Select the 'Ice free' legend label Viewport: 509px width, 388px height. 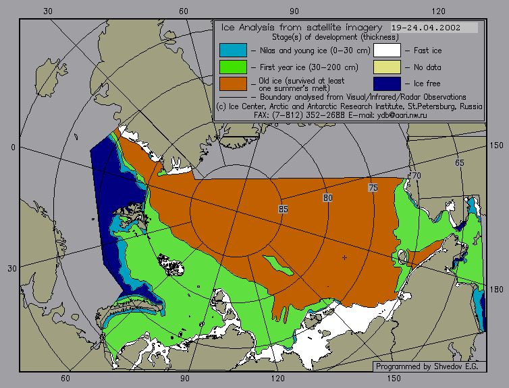(x=427, y=84)
